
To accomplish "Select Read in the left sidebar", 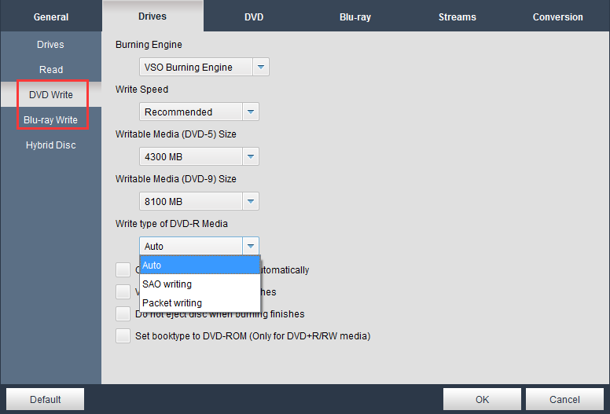I will click(50, 70).
